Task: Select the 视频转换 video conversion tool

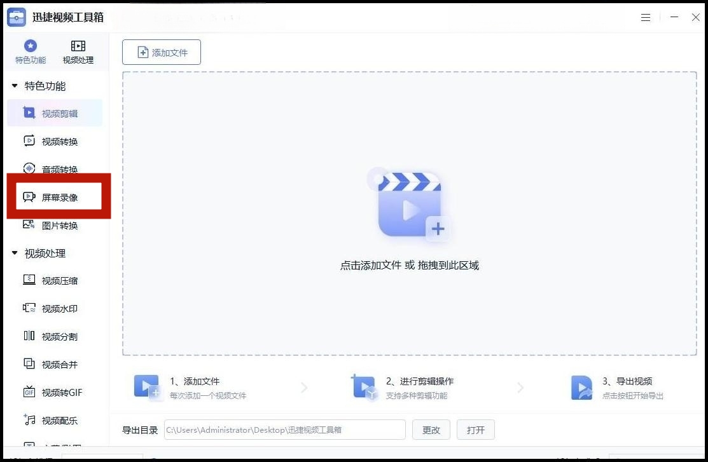Action: (x=60, y=141)
